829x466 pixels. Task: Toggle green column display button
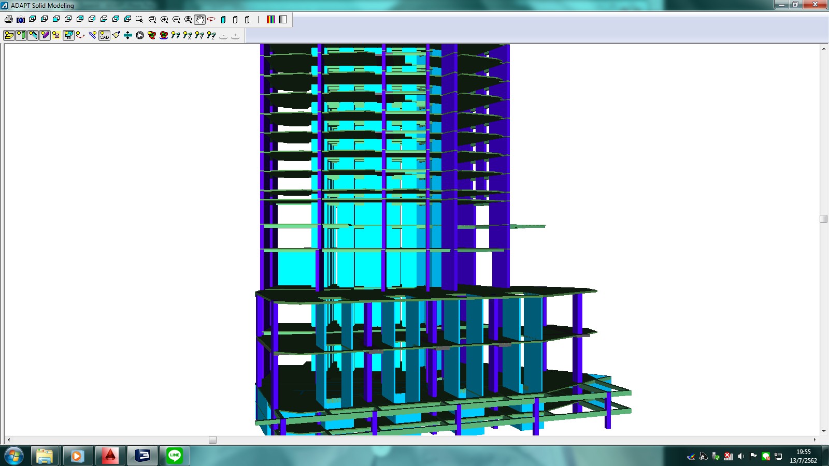click(x=21, y=35)
